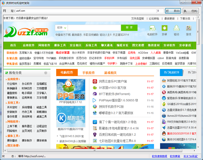Open the 软件使用教程 link

(x=159, y=156)
